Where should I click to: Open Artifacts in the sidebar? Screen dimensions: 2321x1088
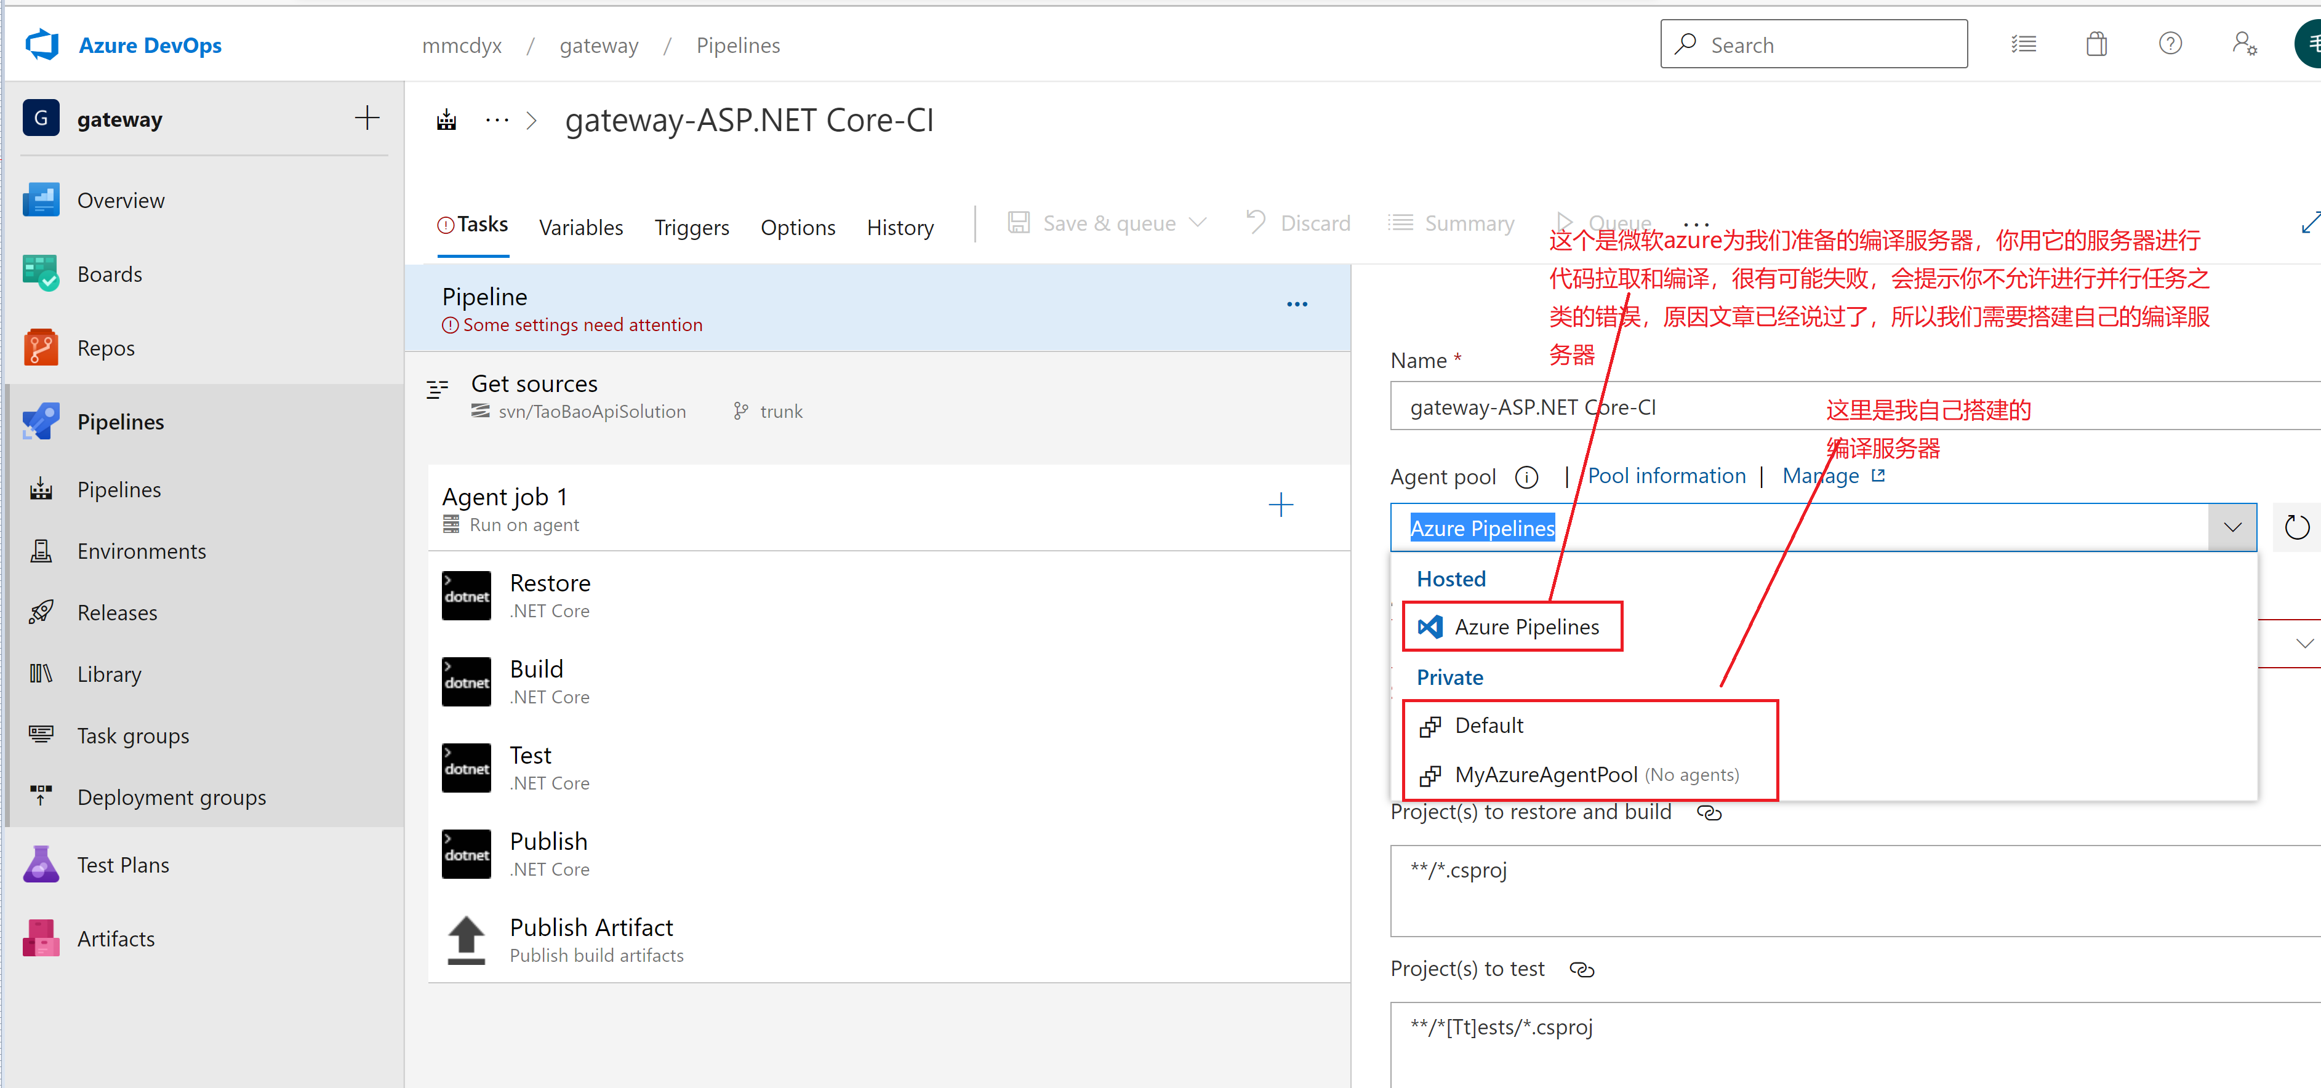click(x=115, y=938)
